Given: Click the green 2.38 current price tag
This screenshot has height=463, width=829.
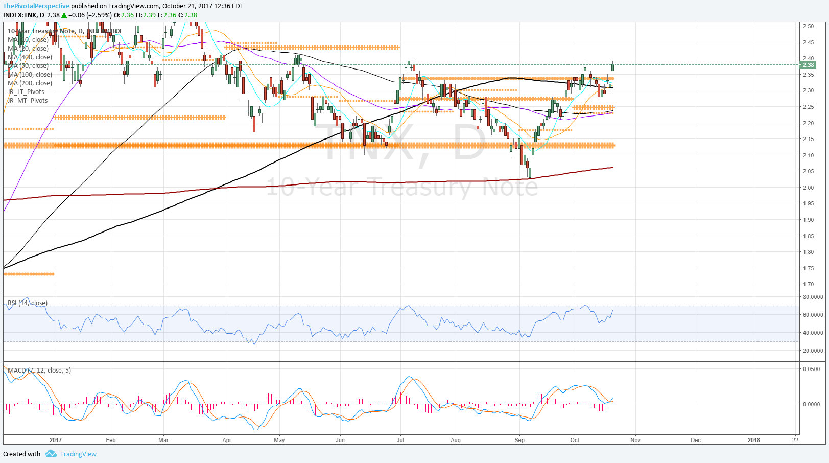Looking at the screenshot, I should (x=808, y=65).
